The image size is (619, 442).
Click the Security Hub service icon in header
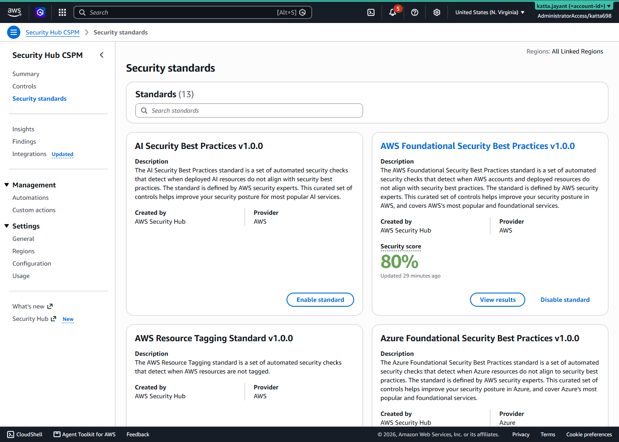click(40, 12)
